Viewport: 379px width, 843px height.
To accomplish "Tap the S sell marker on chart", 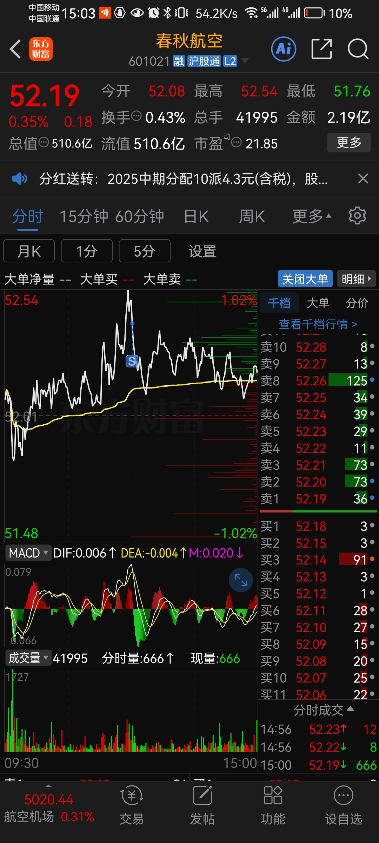I will (132, 361).
